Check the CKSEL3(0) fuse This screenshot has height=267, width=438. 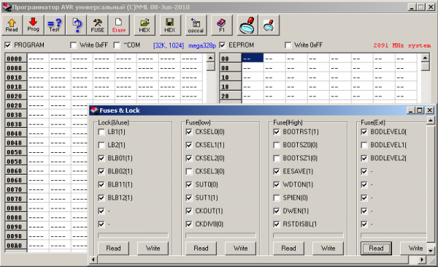click(189, 171)
